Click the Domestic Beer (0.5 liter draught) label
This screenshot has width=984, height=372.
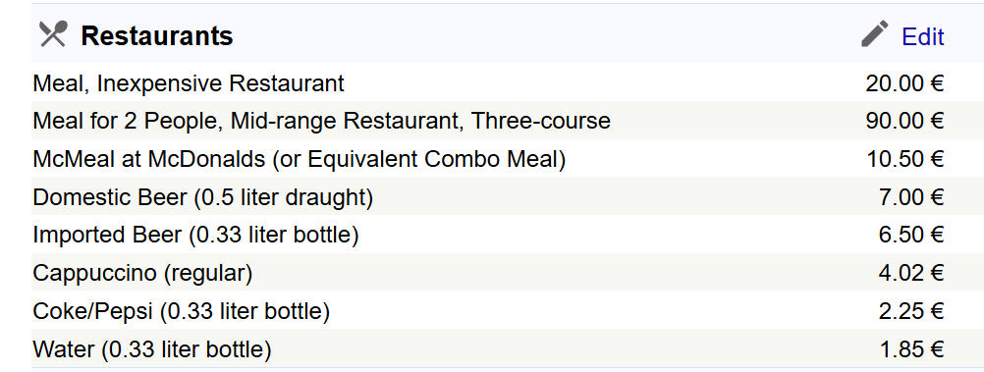[x=202, y=197]
